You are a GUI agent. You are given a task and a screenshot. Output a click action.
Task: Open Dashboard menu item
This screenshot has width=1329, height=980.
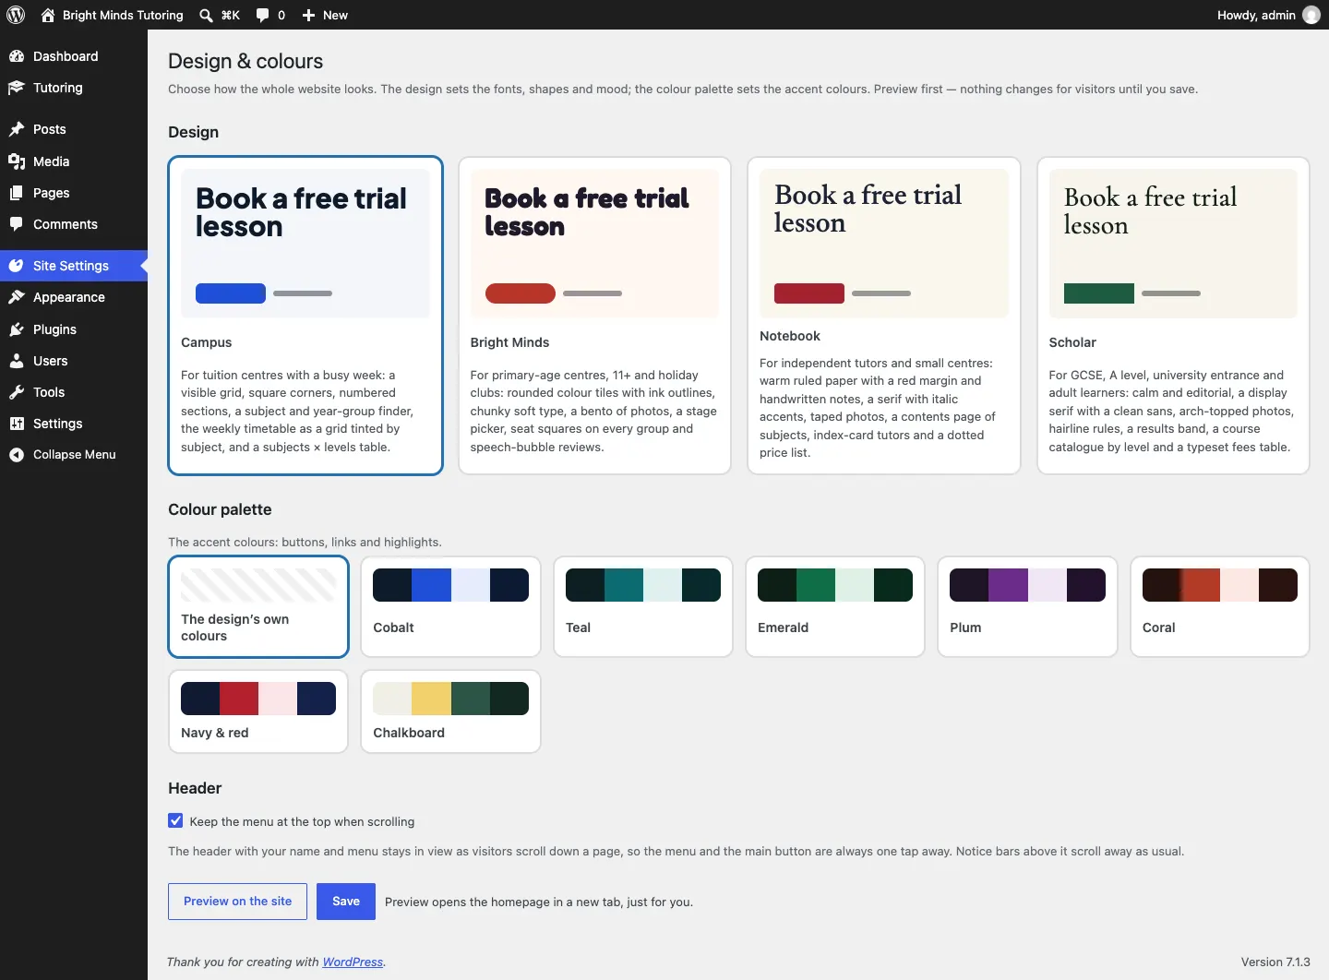74,56
